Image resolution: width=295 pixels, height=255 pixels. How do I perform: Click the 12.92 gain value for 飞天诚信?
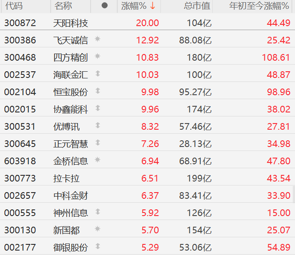click(x=147, y=40)
